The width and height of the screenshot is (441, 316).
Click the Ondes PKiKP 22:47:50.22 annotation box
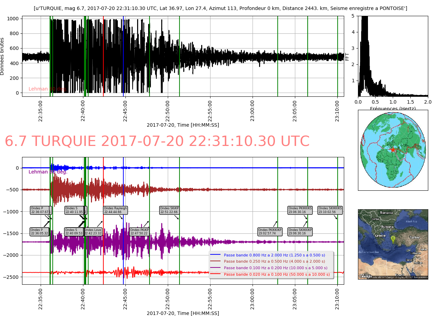coord(139,232)
